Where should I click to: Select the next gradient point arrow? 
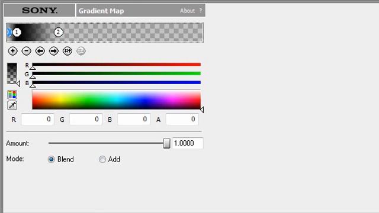54,51
